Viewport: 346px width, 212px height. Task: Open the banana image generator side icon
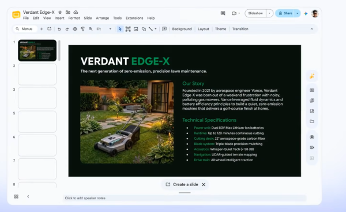click(312, 76)
